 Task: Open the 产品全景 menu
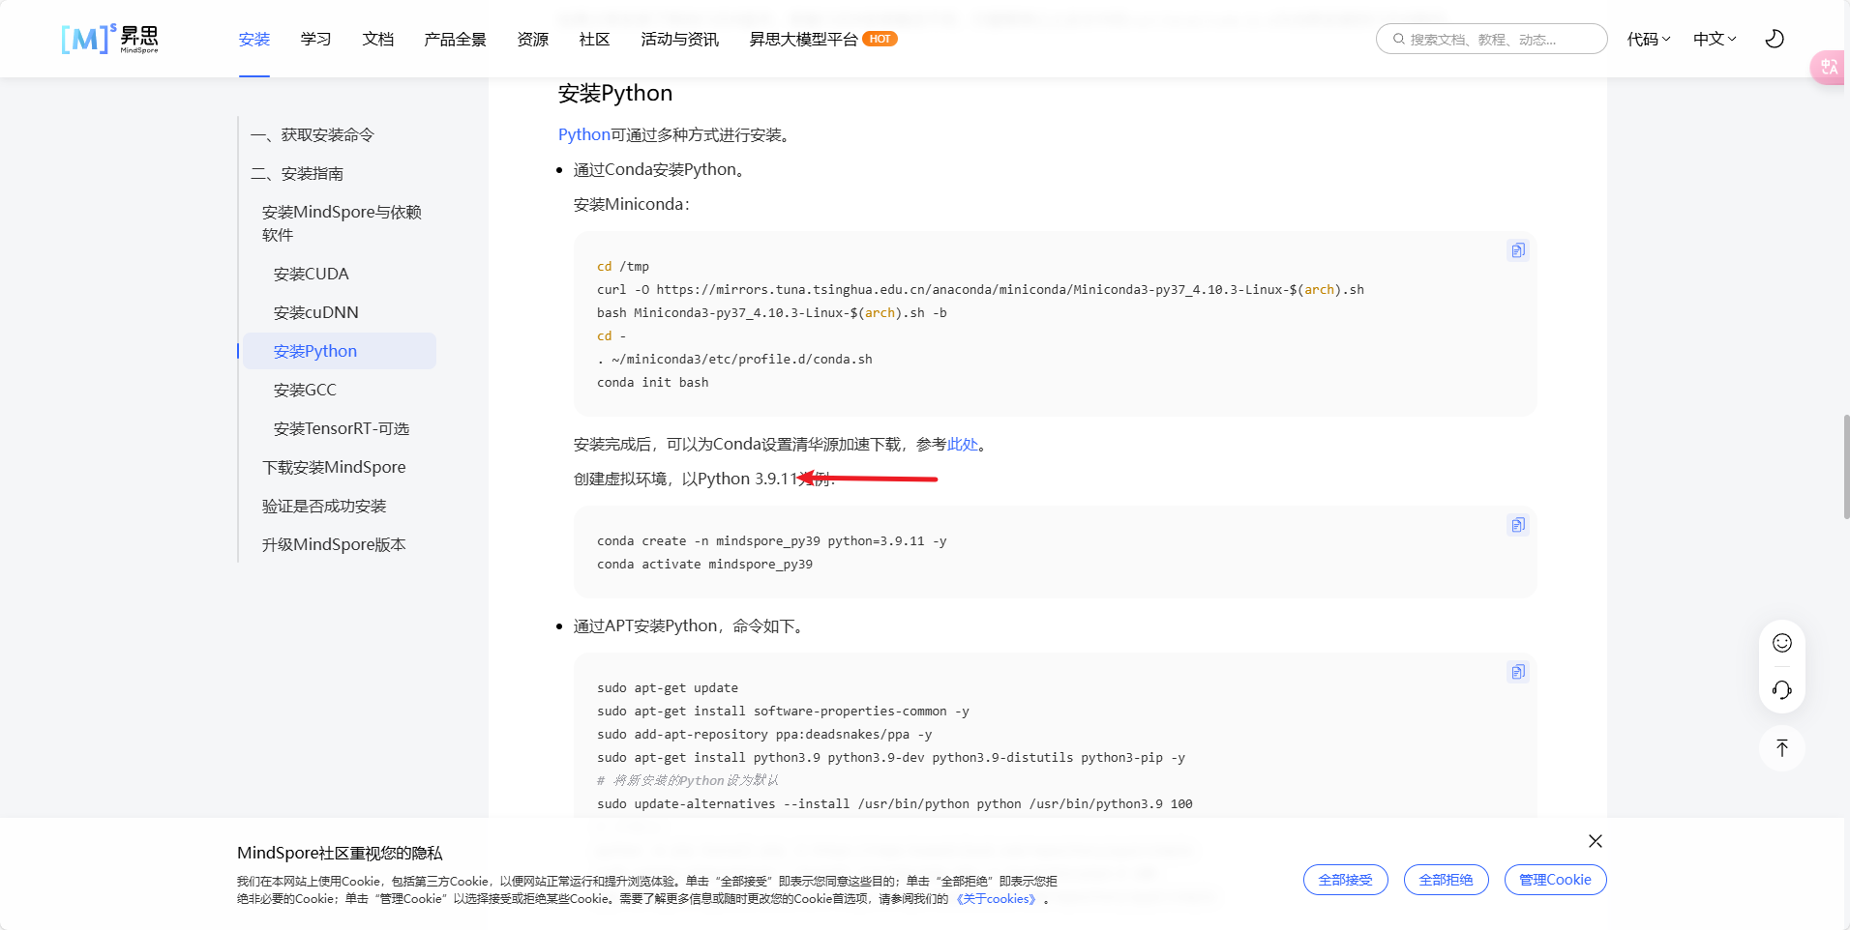(x=455, y=39)
